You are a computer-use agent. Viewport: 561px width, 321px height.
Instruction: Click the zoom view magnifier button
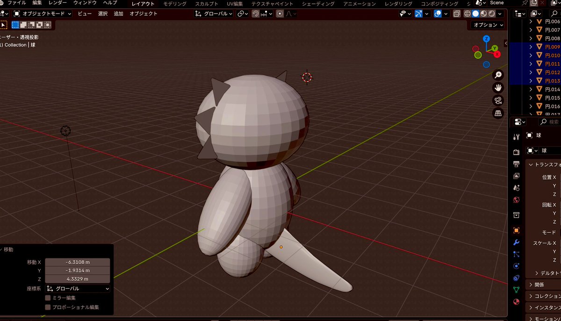pyautogui.click(x=498, y=75)
